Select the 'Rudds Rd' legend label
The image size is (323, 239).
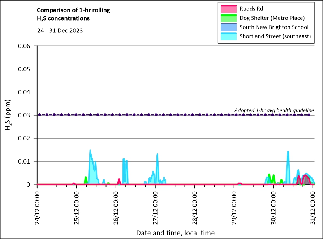[x=250, y=8]
